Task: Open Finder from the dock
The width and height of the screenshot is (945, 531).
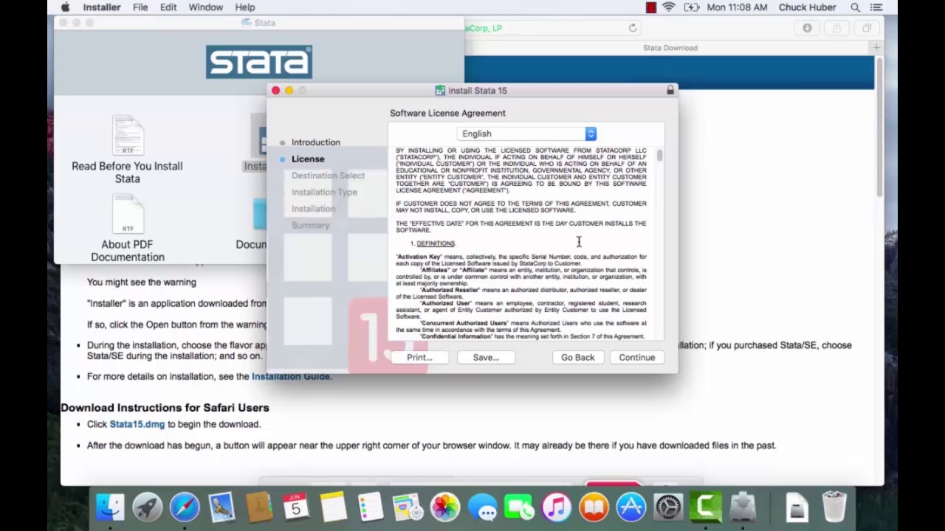Action: click(110, 507)
